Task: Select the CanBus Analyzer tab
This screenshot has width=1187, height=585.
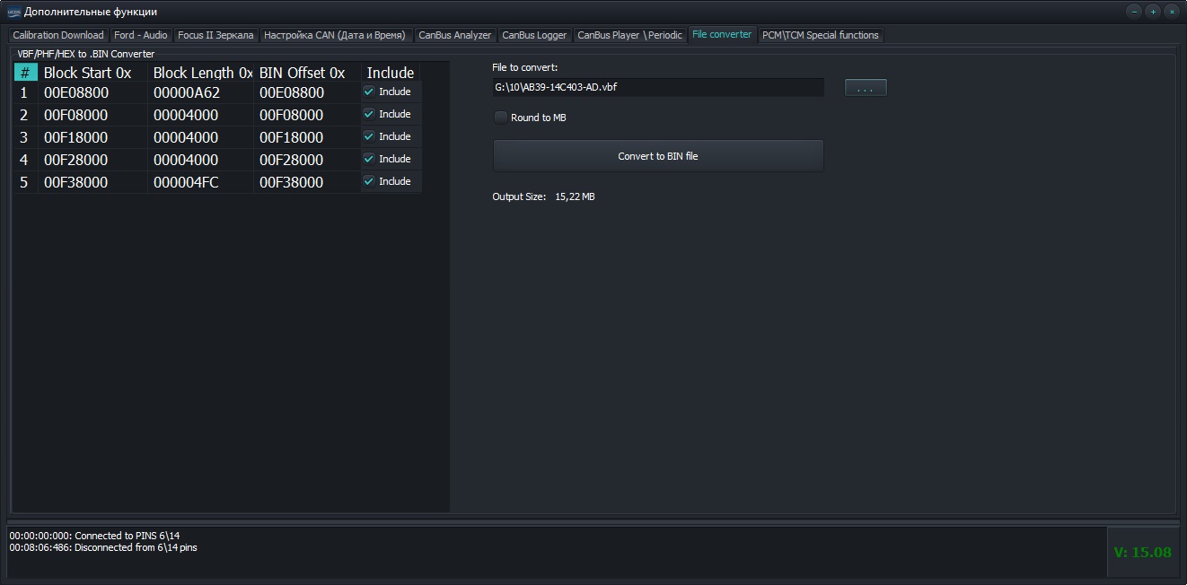Action: tap(454, 35)
